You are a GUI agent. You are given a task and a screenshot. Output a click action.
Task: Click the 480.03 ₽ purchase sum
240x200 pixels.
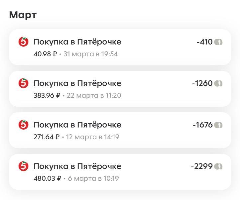(x=47, y=178)
